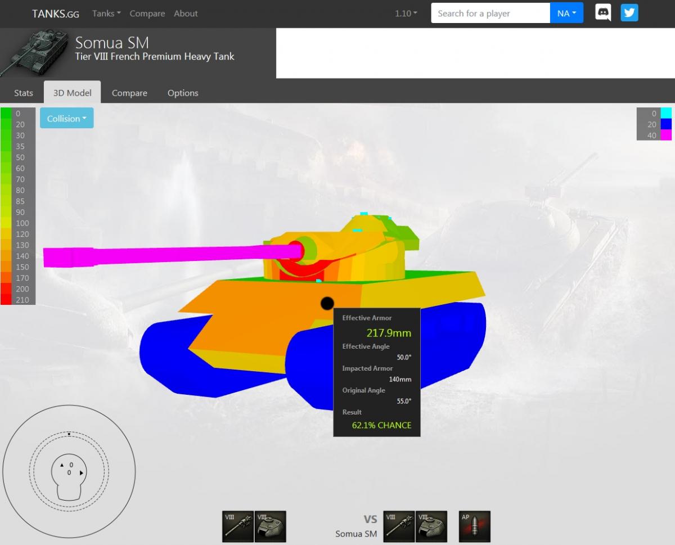The image size is (675, 545).
Task: Click the 62.1% CHANCE result text
Action: [x=381, y=425]
